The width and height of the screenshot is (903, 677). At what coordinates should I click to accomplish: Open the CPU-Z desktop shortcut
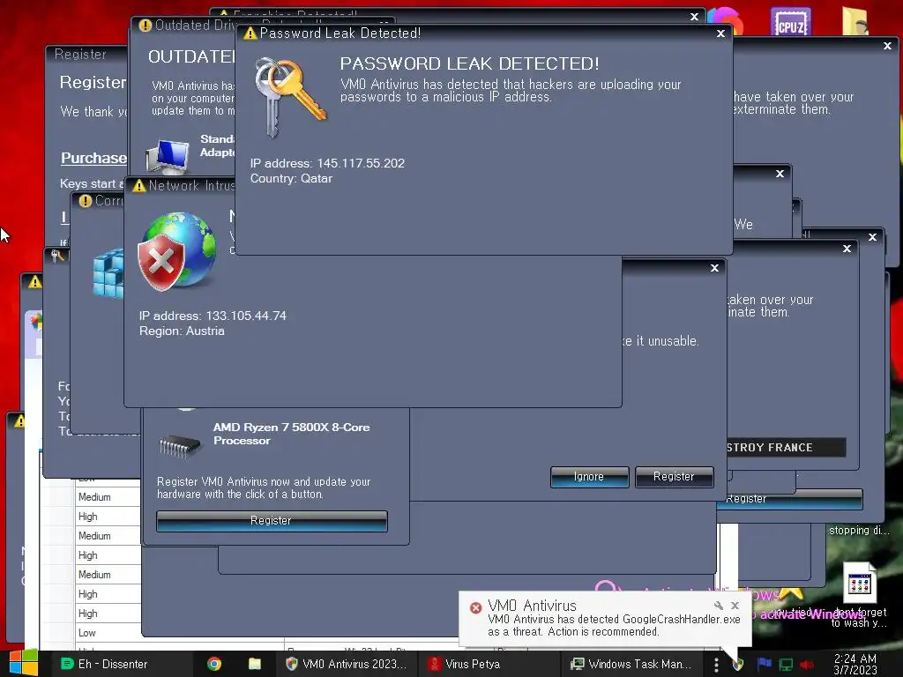791,22
